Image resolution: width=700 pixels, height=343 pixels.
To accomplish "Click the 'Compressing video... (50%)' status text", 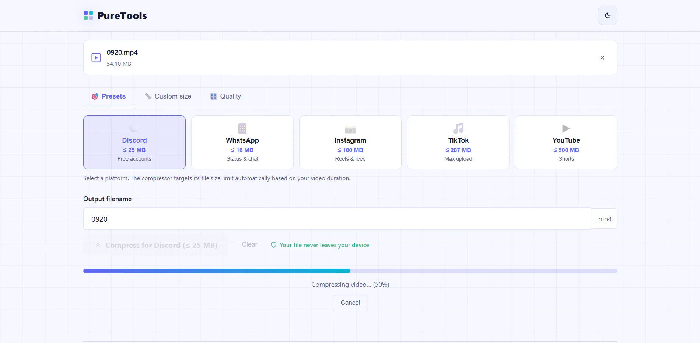I will pos(350,285).
